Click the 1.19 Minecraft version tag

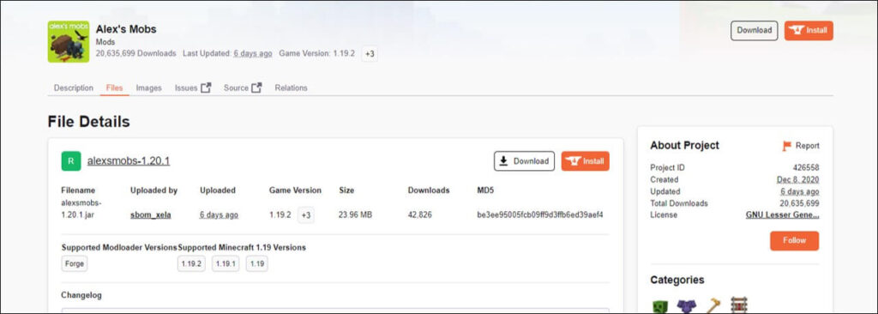(x=256, y=263)
